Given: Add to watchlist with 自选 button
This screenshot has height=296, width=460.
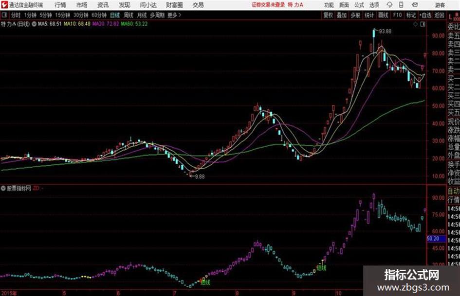Looking at the screenshot, I should 425,15.
